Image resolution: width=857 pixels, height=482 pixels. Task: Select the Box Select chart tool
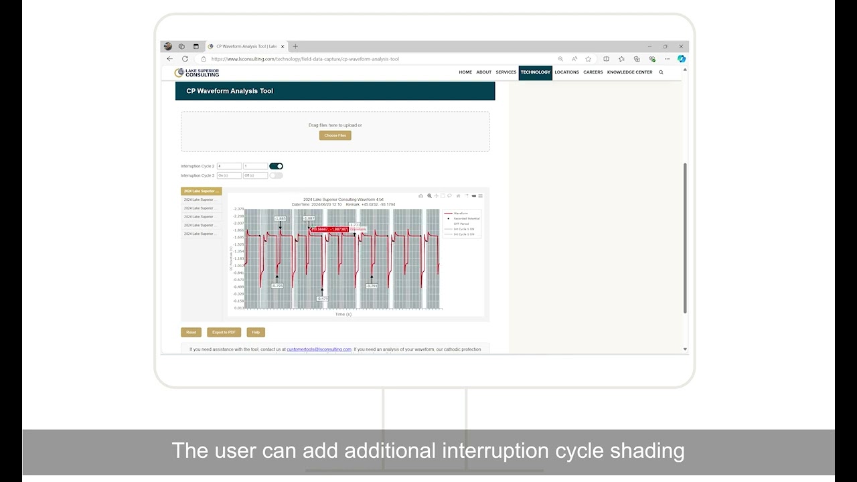[x=443, y=196]
